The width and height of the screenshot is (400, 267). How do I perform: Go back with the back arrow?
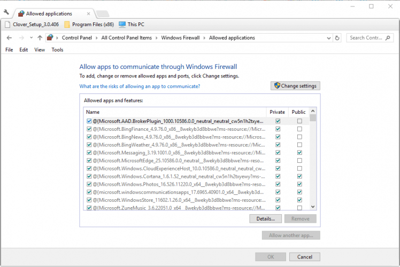pos(9,38)
